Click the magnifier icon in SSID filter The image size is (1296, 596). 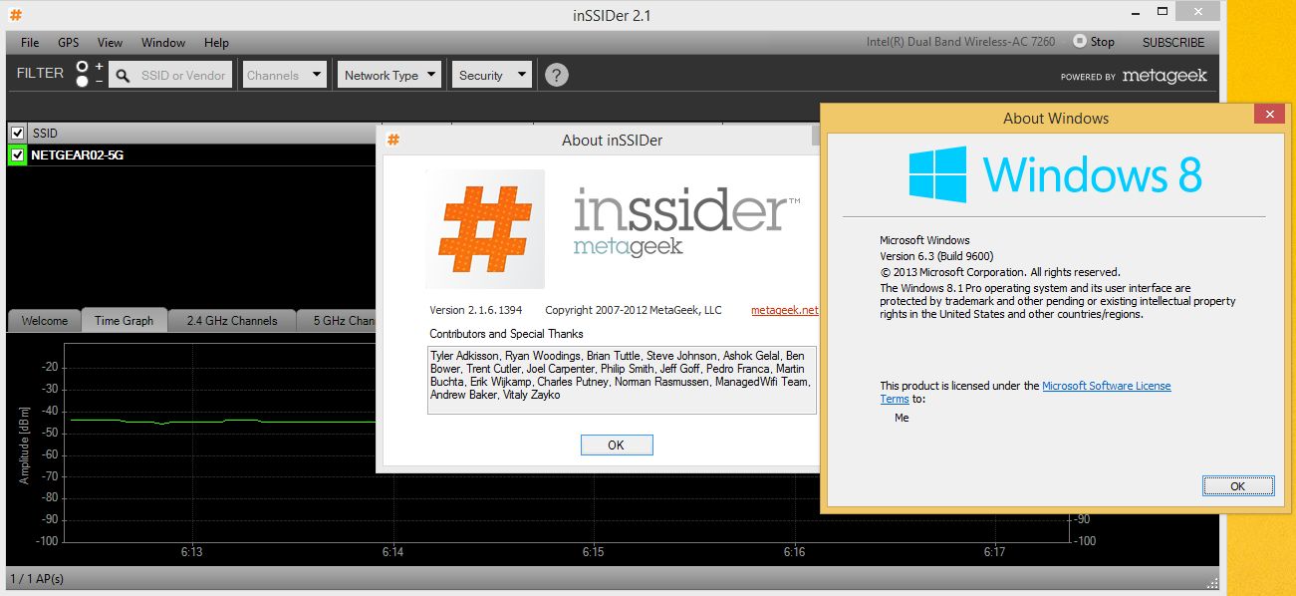tap(123, 75)
